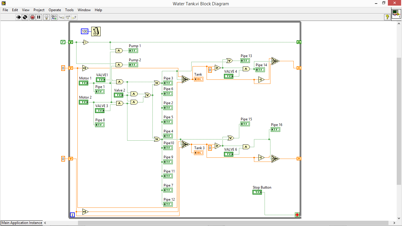
Task: Click the Run Continuously button
Action: point(25,17)
